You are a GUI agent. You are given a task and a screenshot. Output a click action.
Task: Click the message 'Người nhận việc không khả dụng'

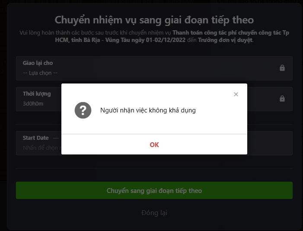148,110
